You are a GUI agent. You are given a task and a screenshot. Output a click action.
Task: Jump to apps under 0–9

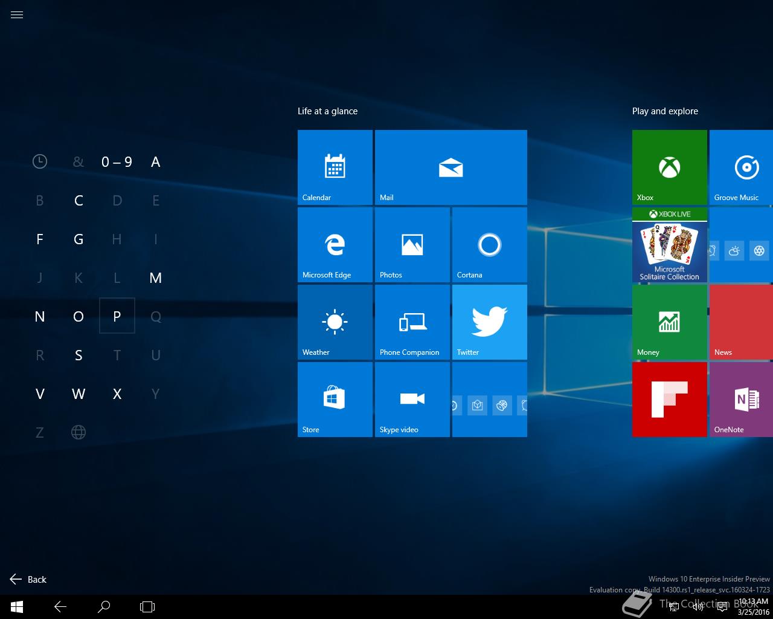(x=117, y=161)
